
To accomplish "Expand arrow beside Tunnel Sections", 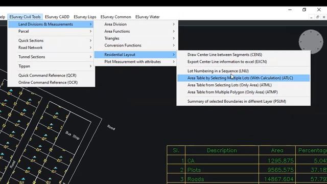I will click(x=90, y=57).
